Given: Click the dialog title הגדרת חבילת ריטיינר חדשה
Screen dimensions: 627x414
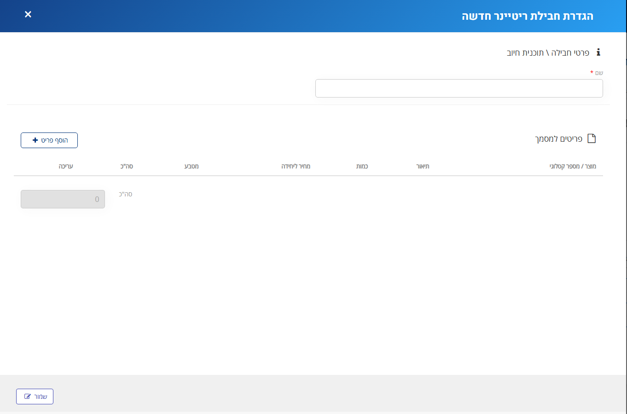Looking at the screenshot, I should (528, 16).
